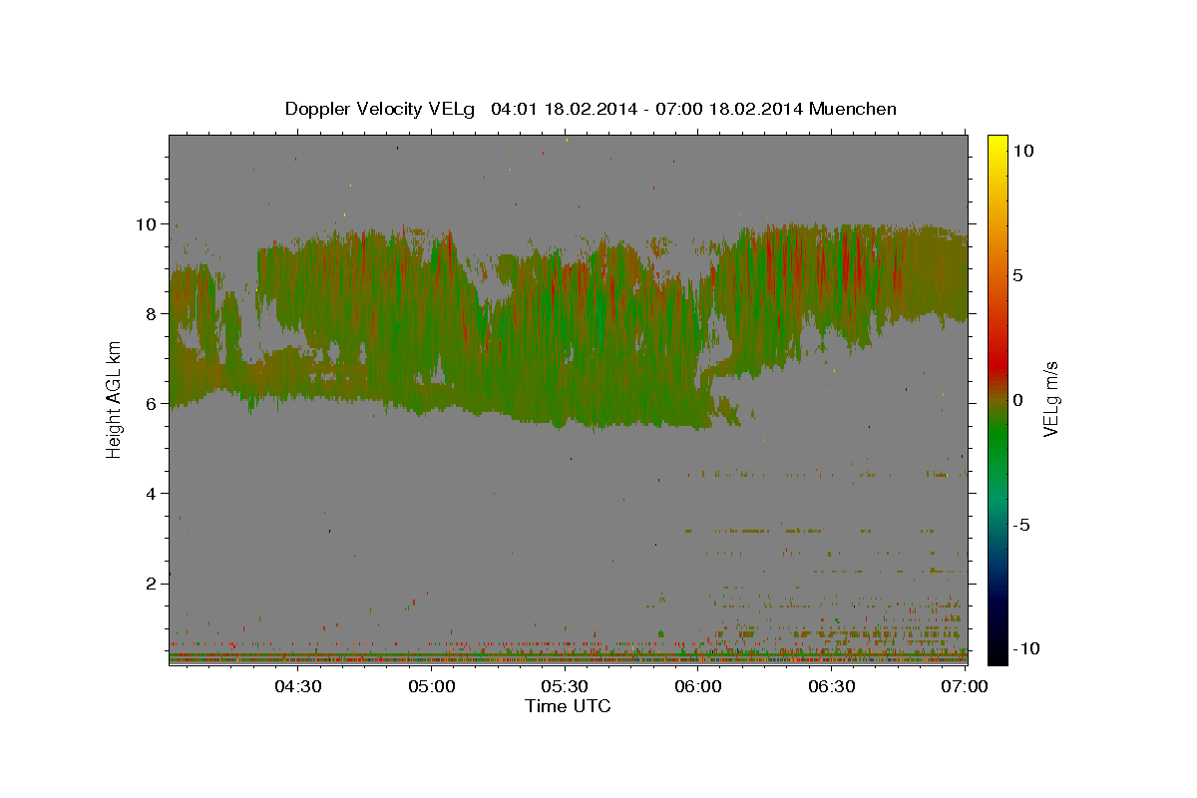Click the 'Time UTC' axis label

point(568,706)
